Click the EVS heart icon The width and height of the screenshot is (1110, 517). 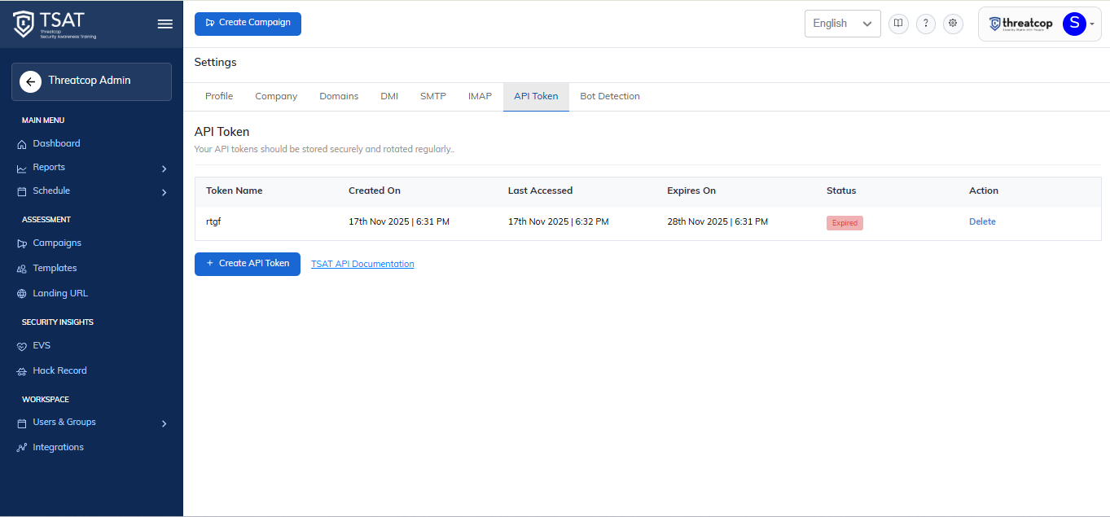click(x=22, y=346)
